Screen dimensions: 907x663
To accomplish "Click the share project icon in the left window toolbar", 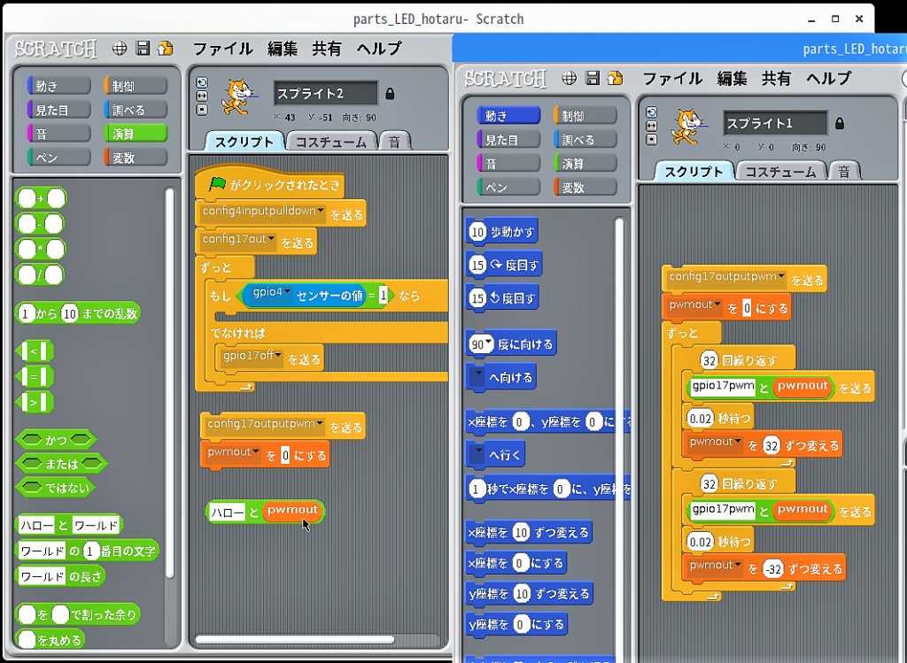I will point(165,49).
